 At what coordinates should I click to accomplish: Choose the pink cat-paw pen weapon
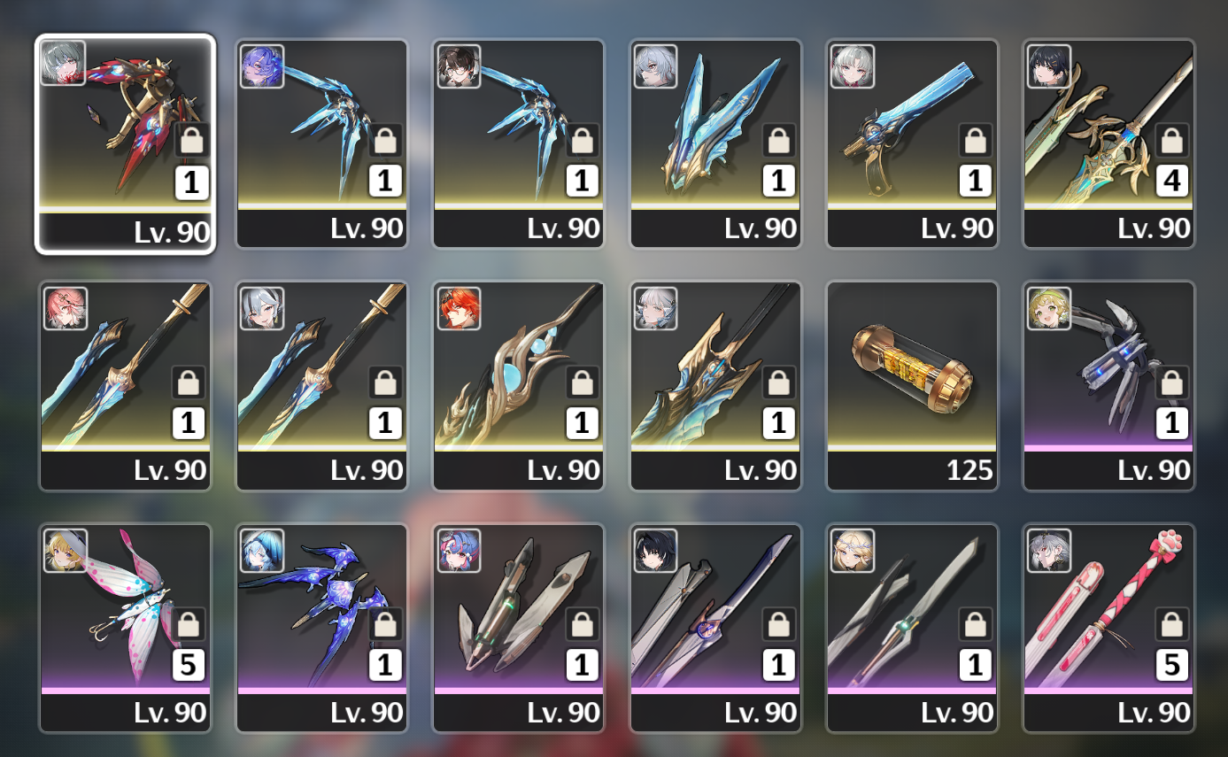(1108, 628)
